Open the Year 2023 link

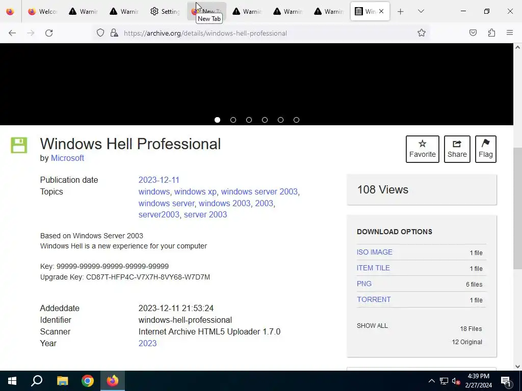coord(147,343)
